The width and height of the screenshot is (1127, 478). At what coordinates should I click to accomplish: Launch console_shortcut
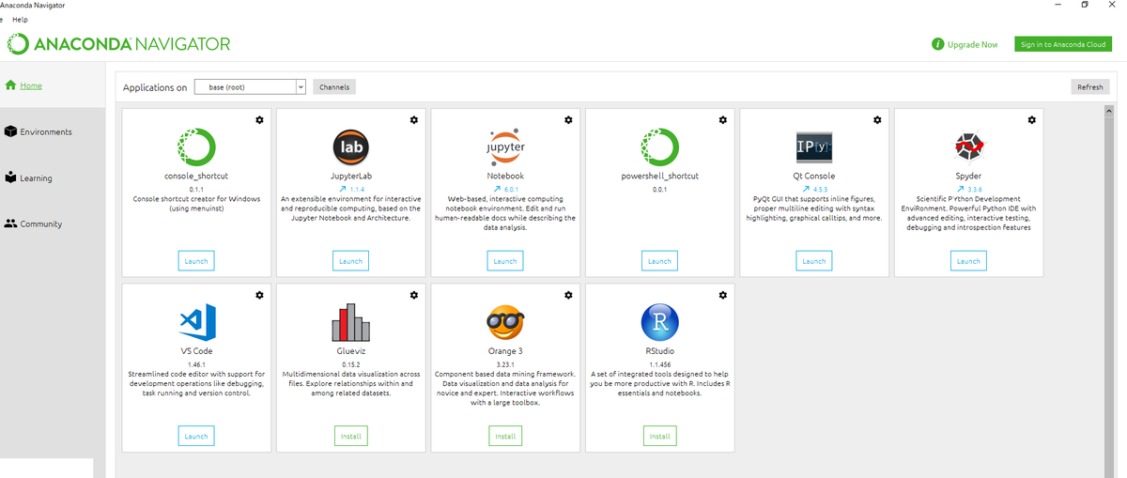196,261
